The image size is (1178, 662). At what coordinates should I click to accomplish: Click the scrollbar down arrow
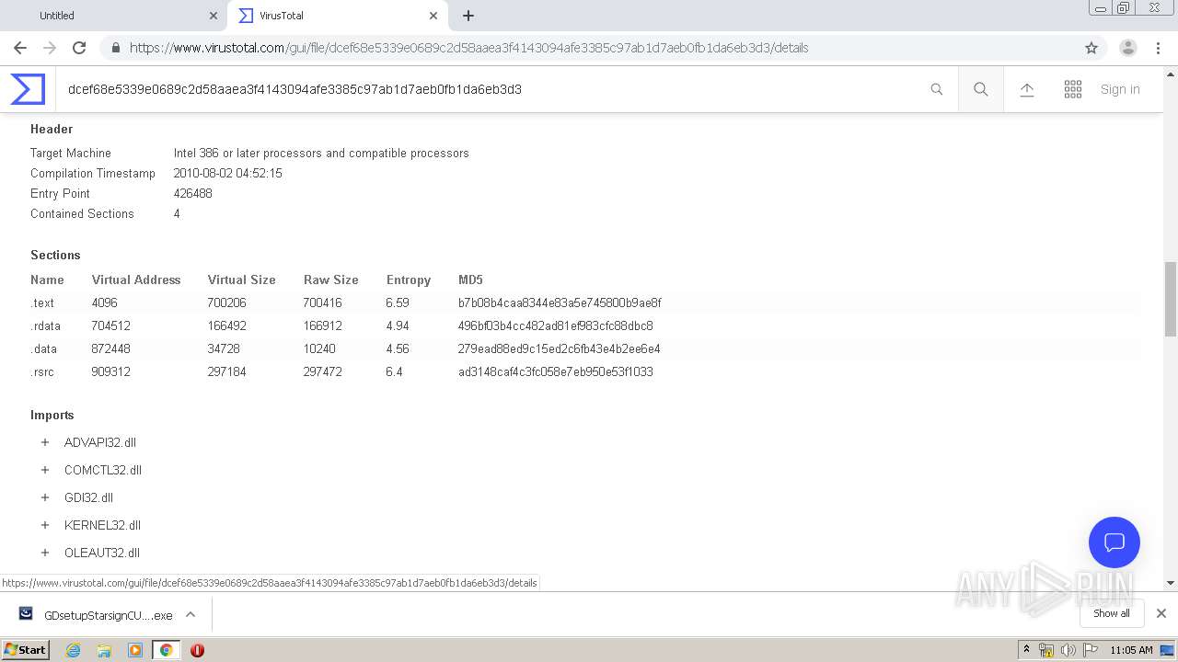coord(1171,583)
